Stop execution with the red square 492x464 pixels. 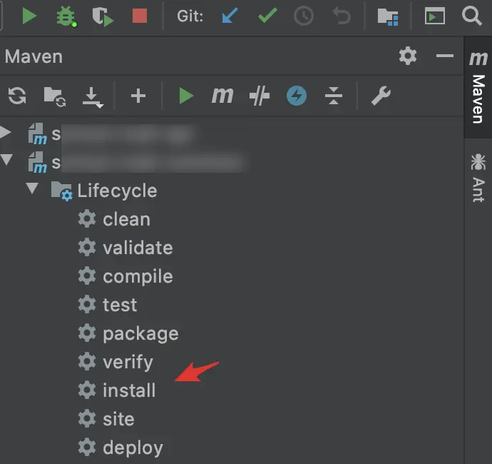click(140, 16)
